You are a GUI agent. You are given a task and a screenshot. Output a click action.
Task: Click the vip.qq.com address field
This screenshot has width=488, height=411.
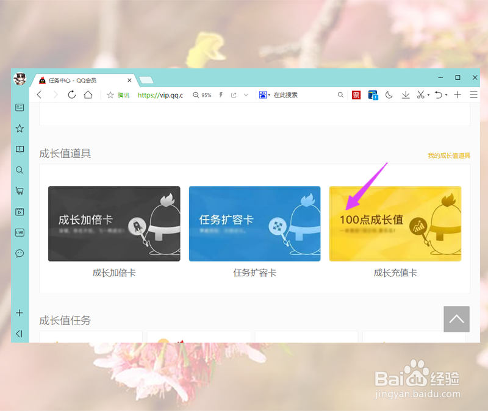click(160, 95)
